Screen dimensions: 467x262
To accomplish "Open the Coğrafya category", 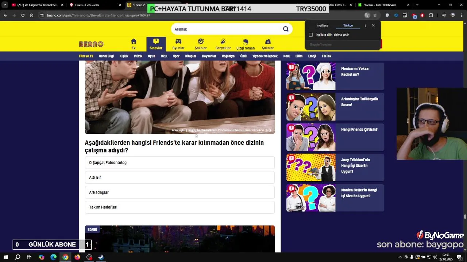I will pos(228,56).
